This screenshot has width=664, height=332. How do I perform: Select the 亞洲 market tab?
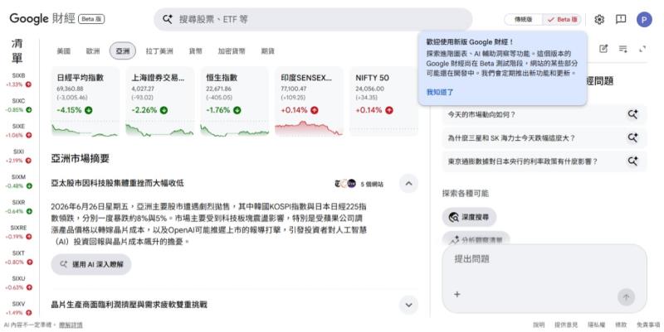[123, 51]
